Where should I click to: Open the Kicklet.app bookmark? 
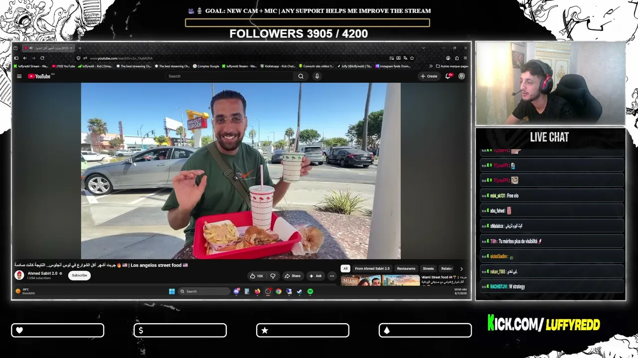[x=278, y=66]
